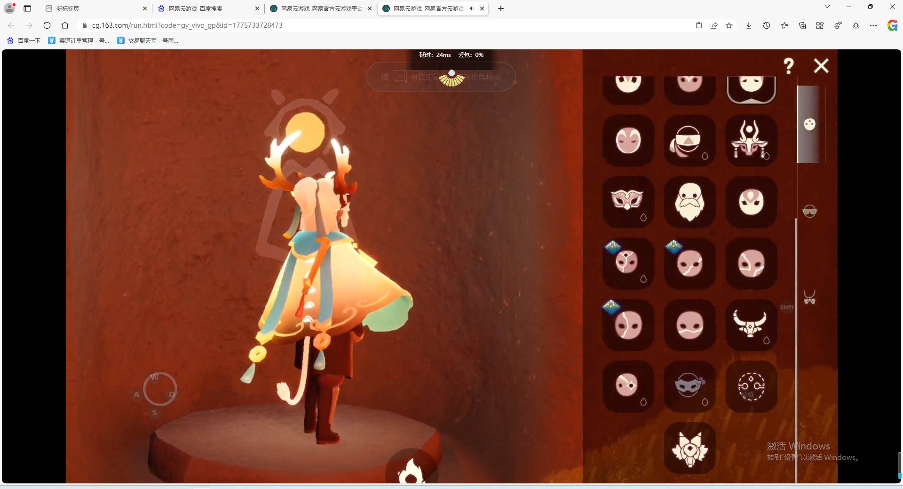903x489 pixels.
Task: Close the mask wardrobe panel
Action: click(x=821, y=66)
